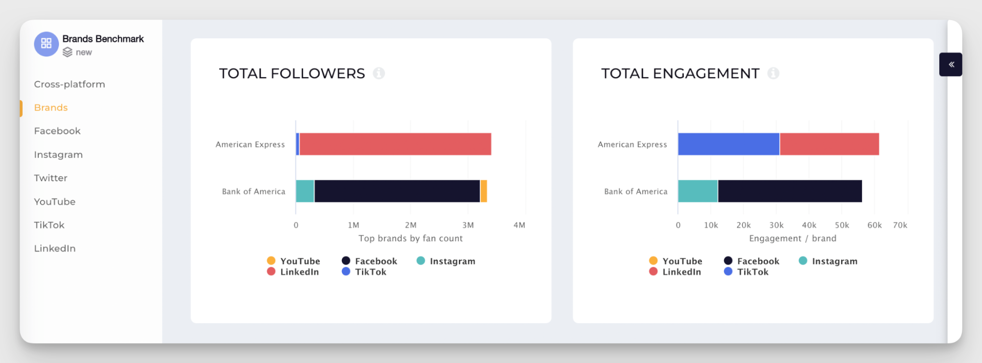Open the Total Engagement info tooltip icon
This screenshot has width=982, height=363.
[774, 73]
